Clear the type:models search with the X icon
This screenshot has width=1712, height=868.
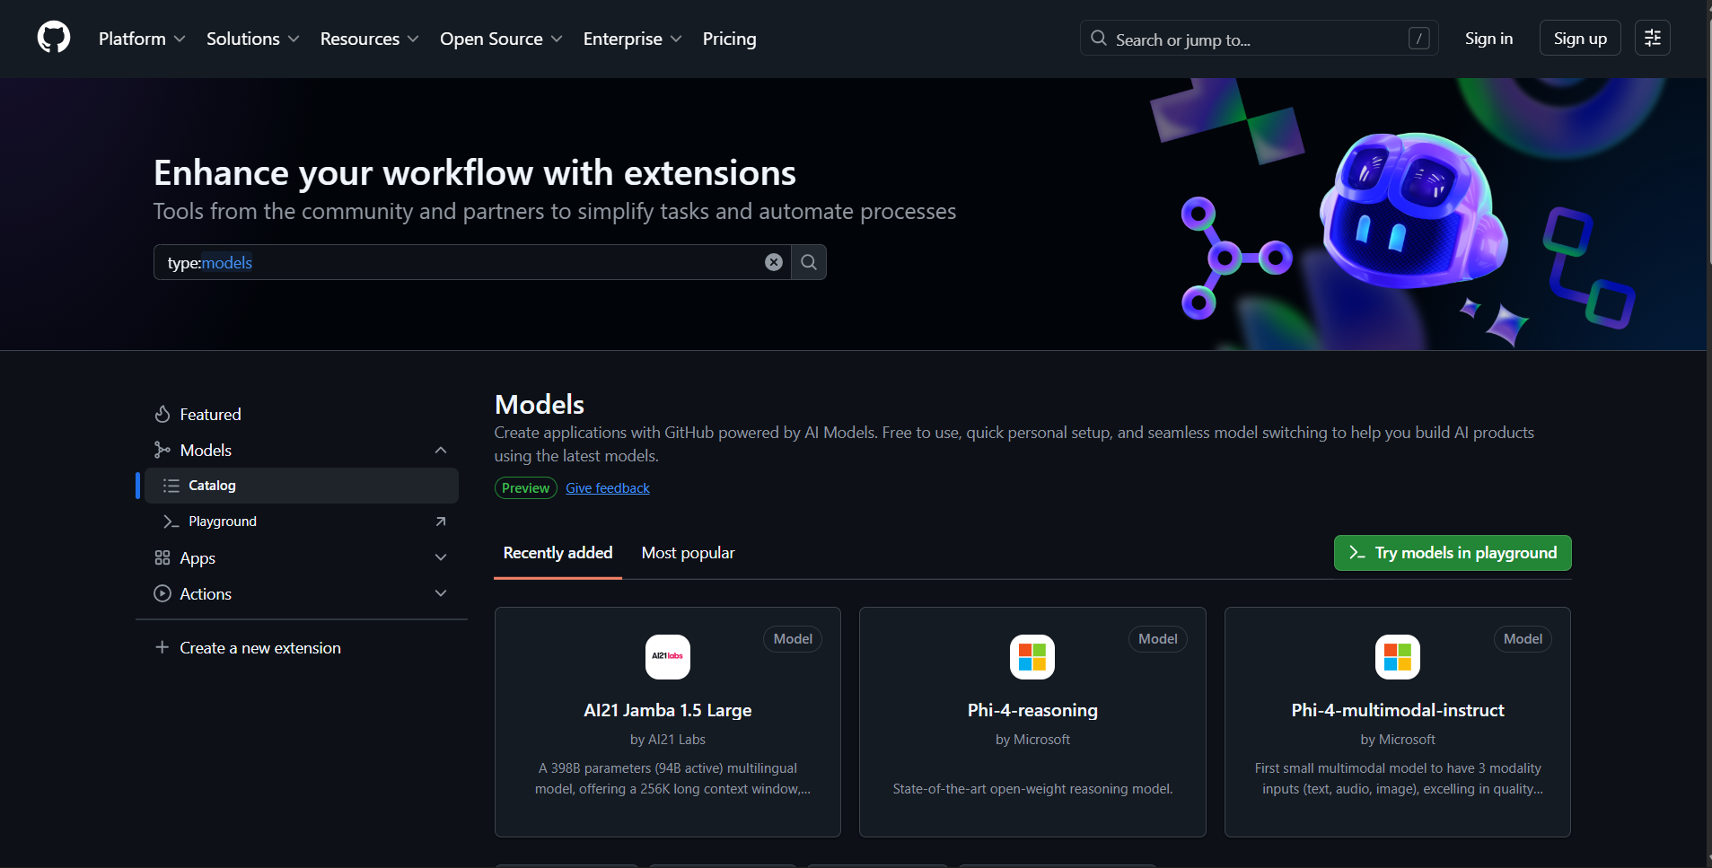click(x=773, y=261)
